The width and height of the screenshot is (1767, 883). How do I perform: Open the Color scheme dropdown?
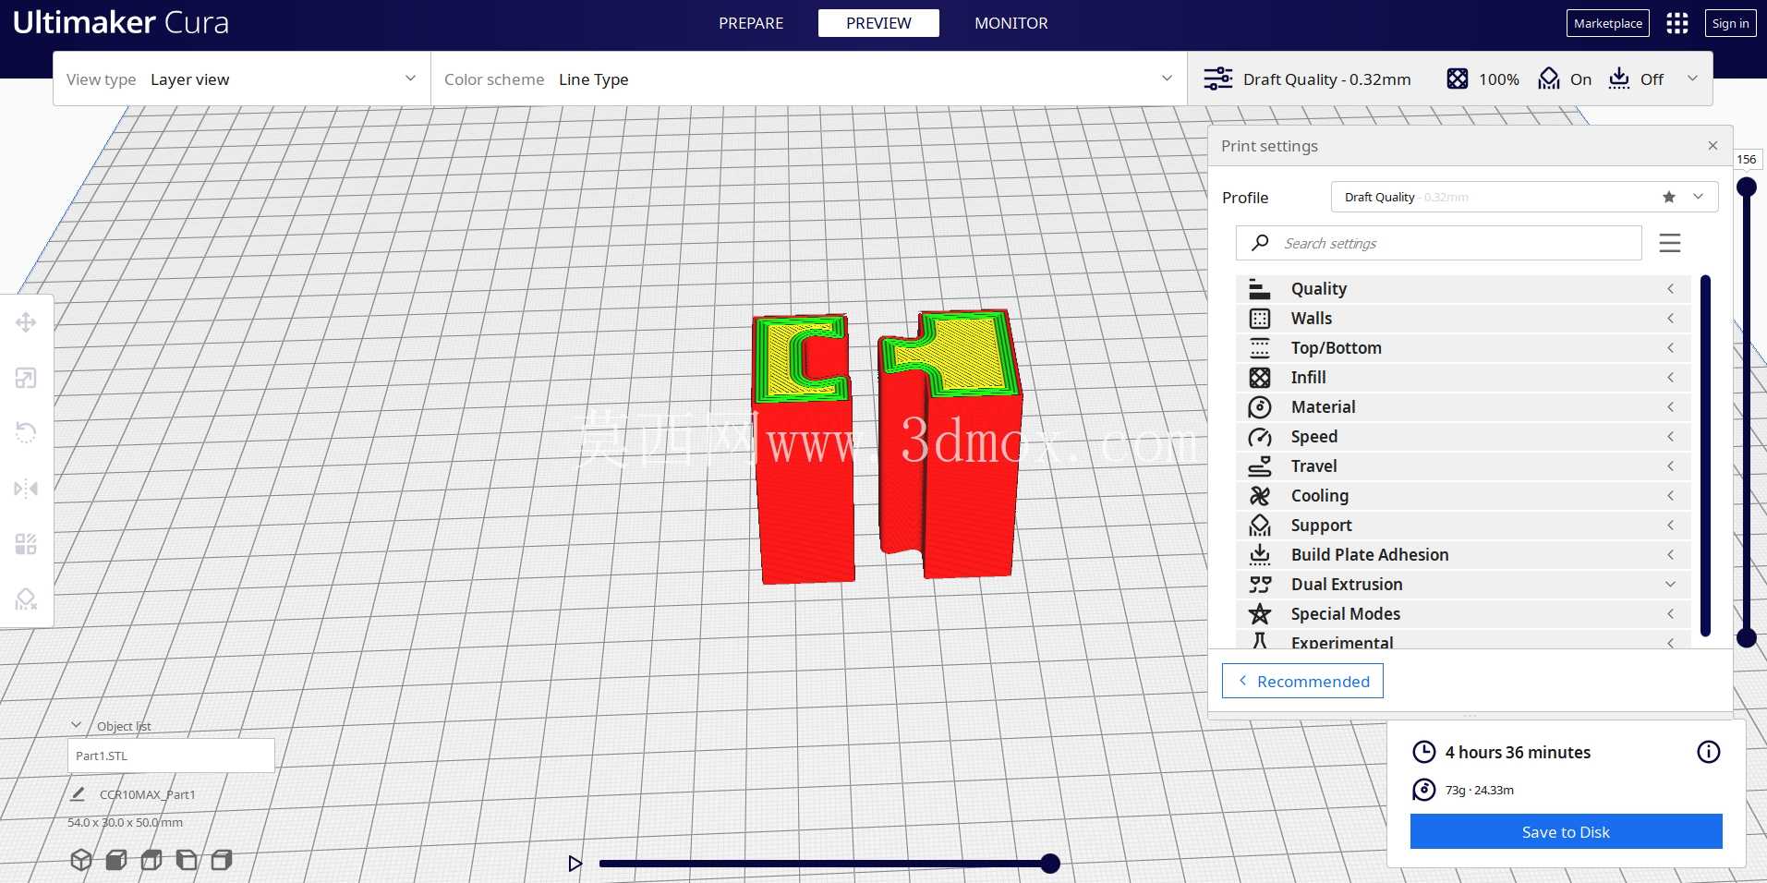click(x=809, y=79)
